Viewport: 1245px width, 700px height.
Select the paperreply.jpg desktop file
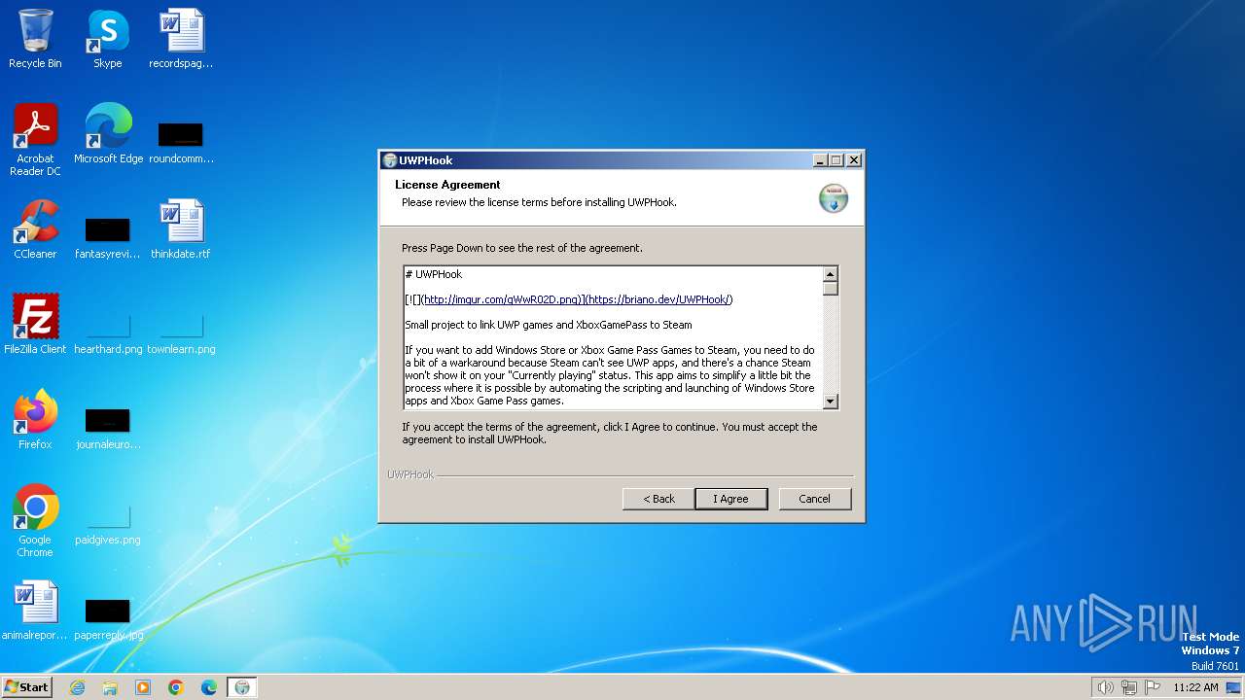[107, 618]
